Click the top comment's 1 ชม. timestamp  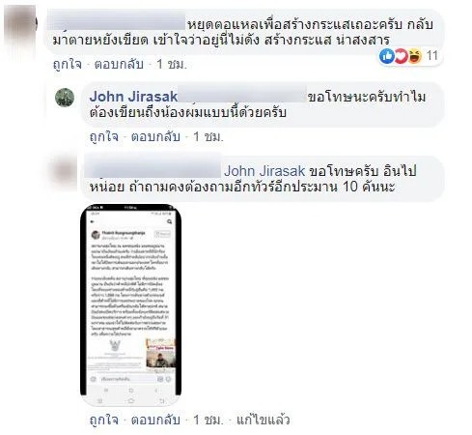click(171, 64)
